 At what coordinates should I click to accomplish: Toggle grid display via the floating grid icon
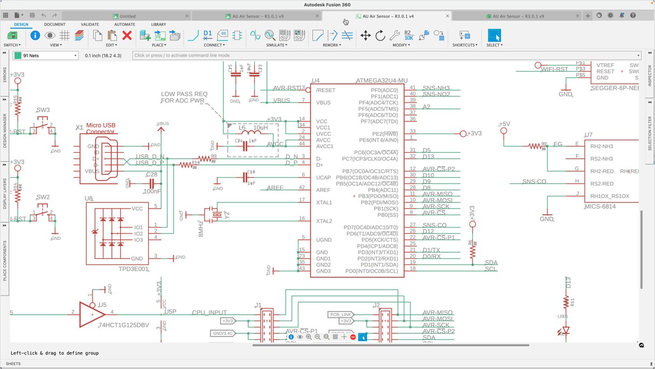335,337
